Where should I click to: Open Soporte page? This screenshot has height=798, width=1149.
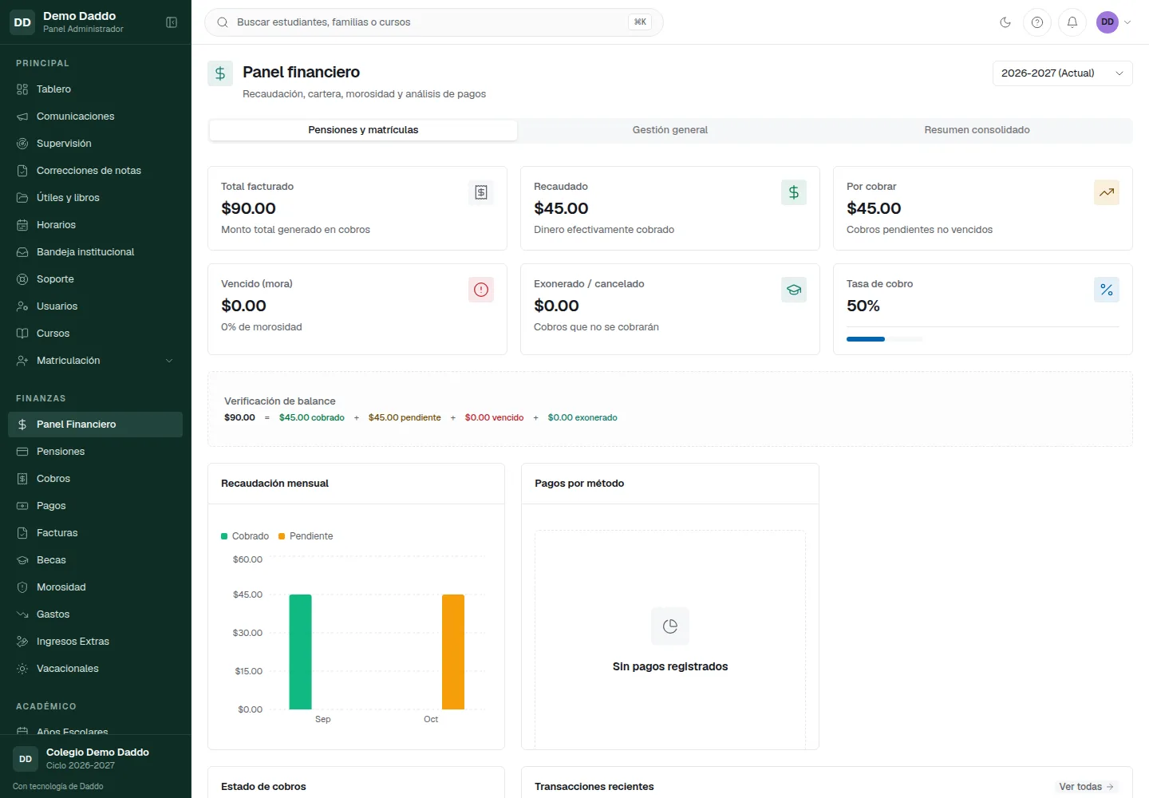[96, 279]
